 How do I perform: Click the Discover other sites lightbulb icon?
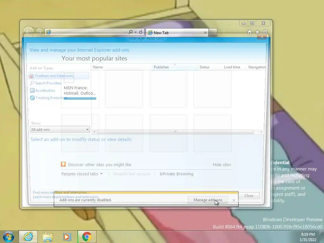(x=63, y=164)
